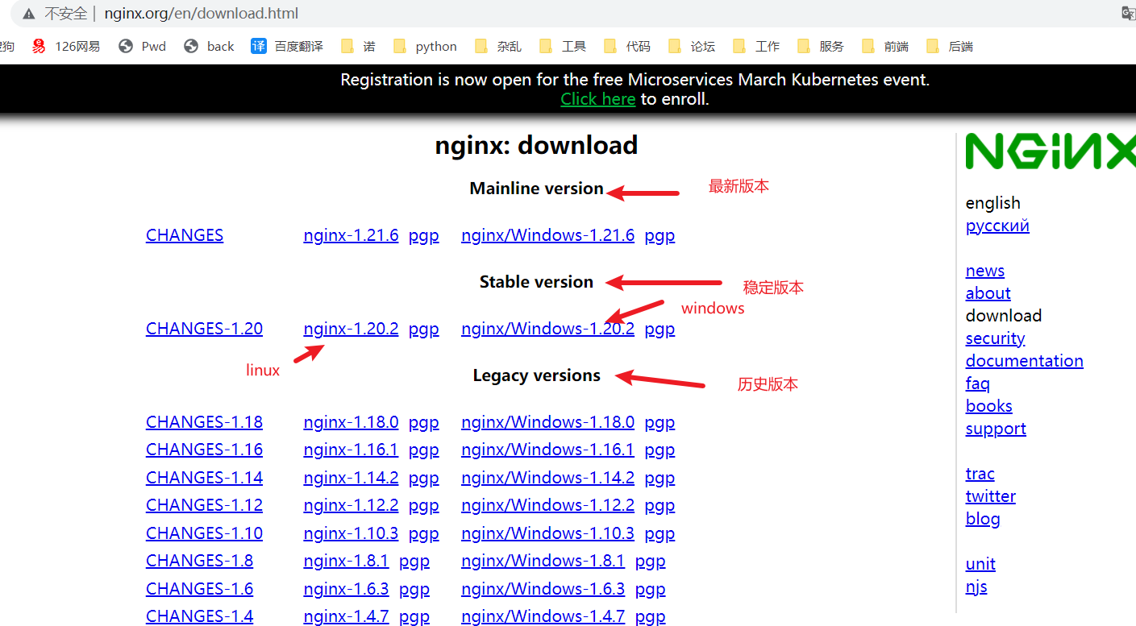This screenshot has height=626, width=1136.
Task: Open the 前端 bookmark folder
Action: pos(885,46)
